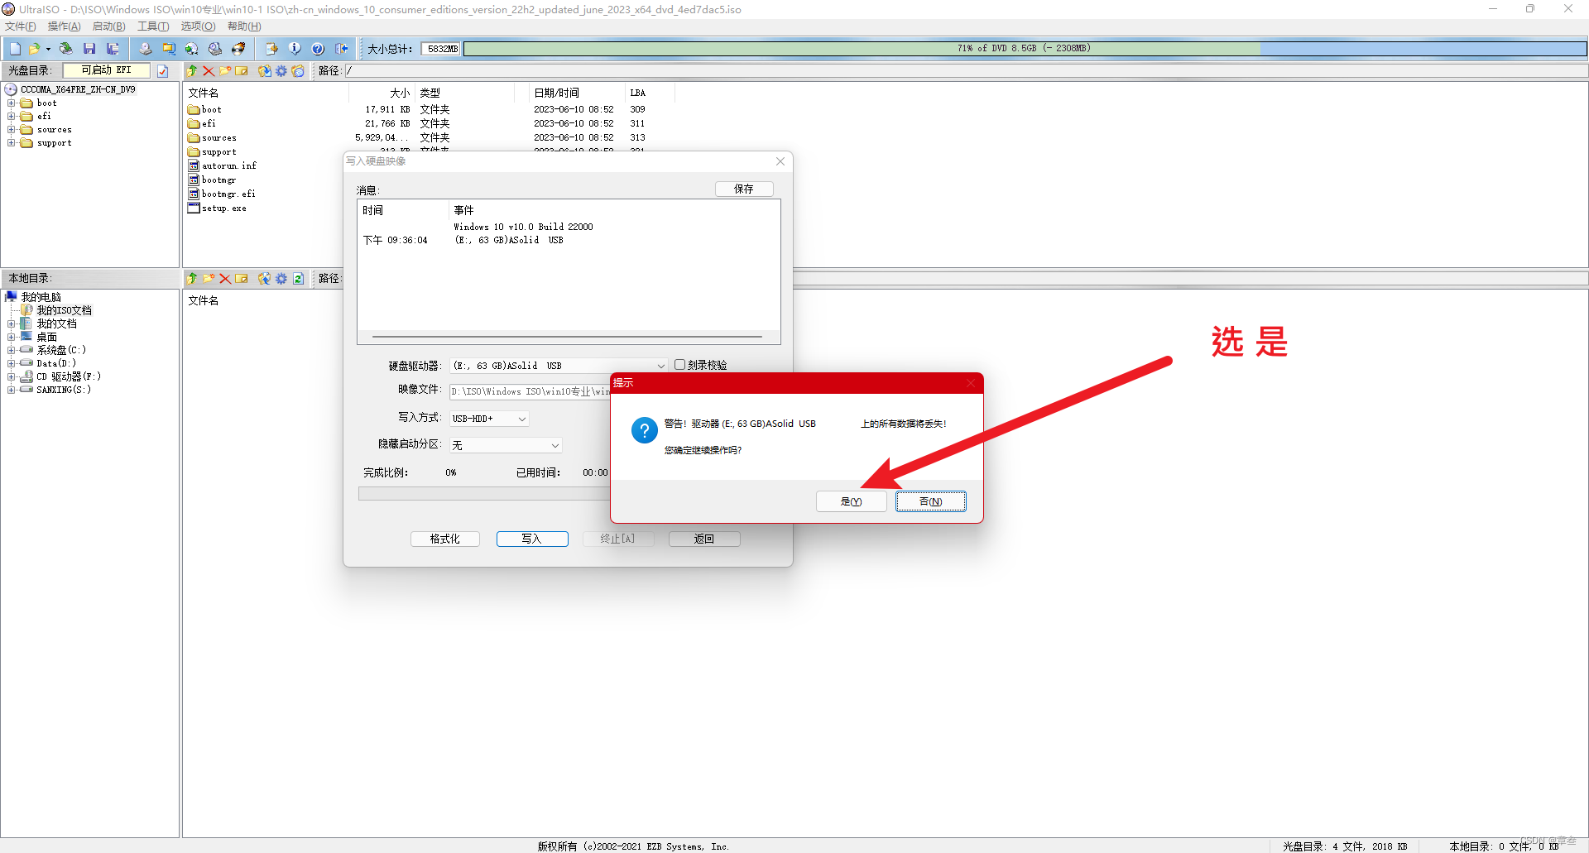Viewport: 1589px width, 853px height.
Task: Click the 映像文件 path field
Action: pos(530,391)
